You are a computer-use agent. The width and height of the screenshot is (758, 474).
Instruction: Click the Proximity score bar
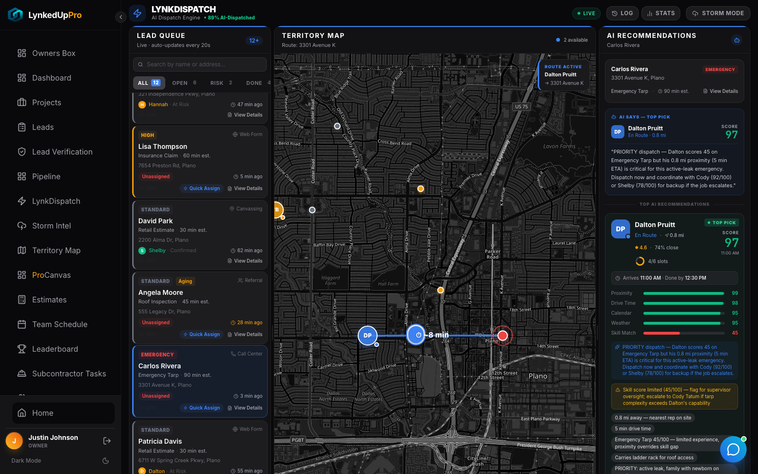pos(684,293)
